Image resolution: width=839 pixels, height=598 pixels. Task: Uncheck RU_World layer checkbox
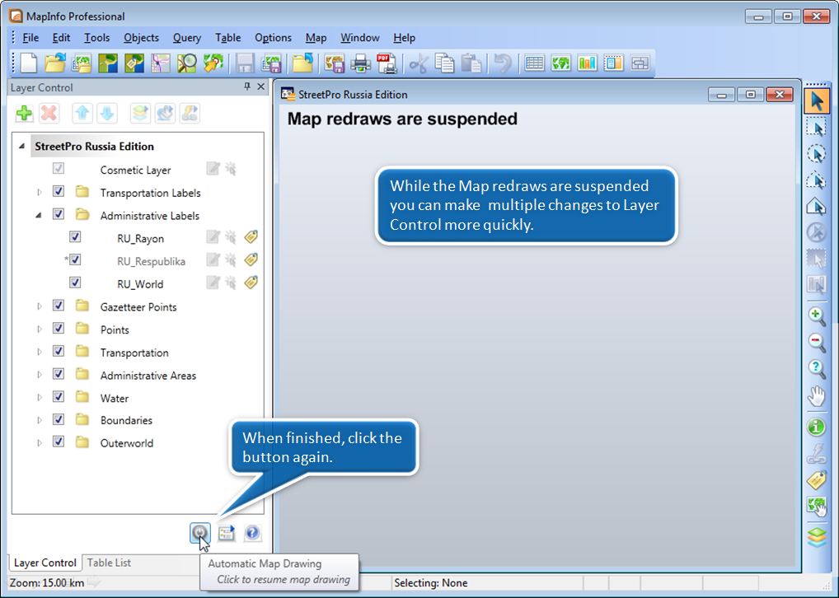[x=75, y=282]
